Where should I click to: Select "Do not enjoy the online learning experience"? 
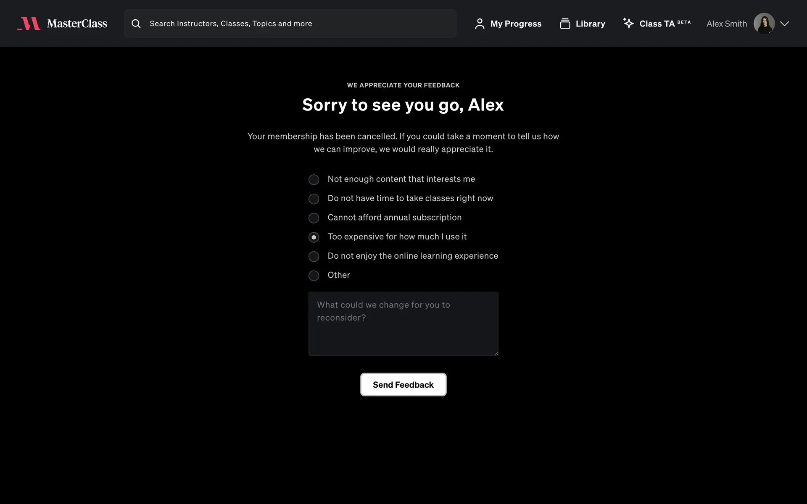[314, 257]
